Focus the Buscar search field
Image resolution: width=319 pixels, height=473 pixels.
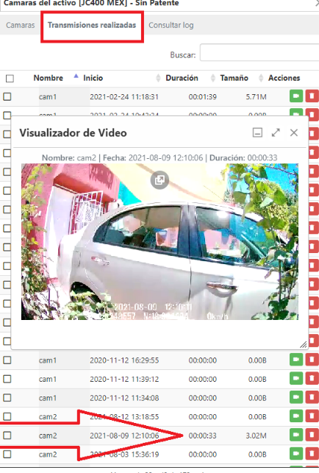pos(259,52)
